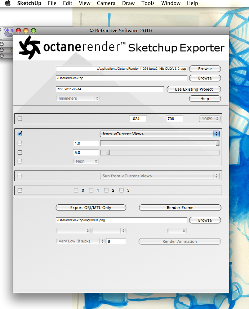Click the 1.0 value field
Viewport: 249px width, 309px height.
tap(86, 143)
